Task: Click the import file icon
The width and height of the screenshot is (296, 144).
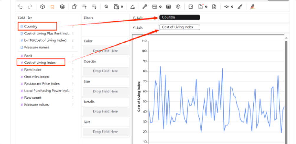Action: pos(214,7)
